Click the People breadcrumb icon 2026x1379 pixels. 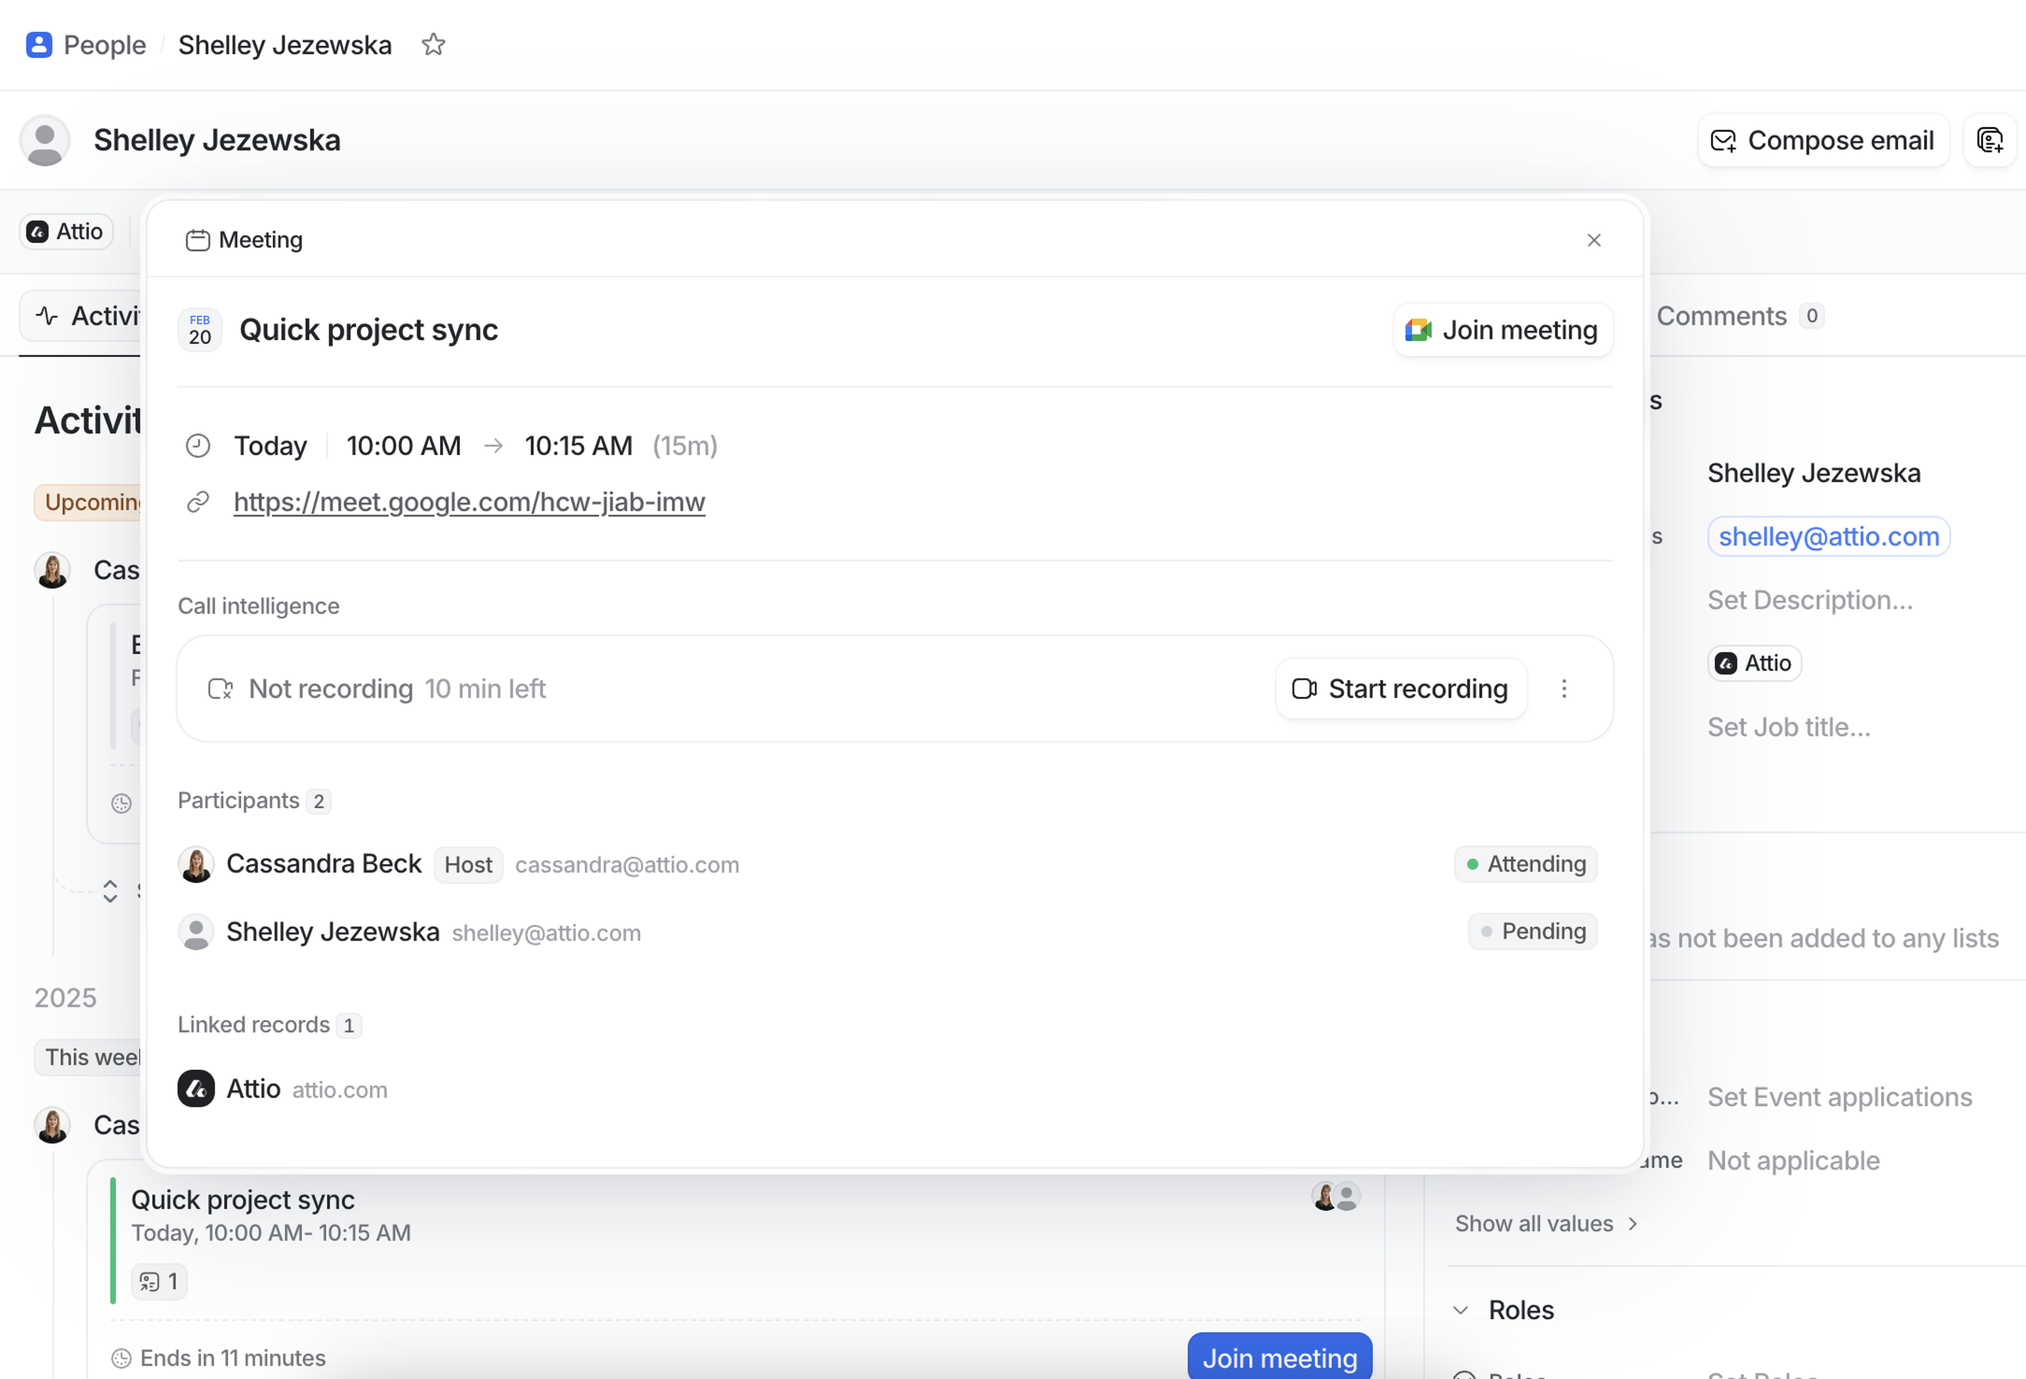pyautogui.click(x=39, y=44)
